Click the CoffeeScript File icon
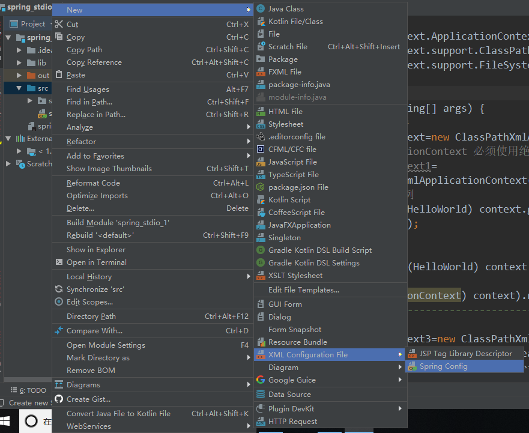Image resolution: width=529 pixels, height=433 pixels. pyautogui.click(x=261, y=212)
